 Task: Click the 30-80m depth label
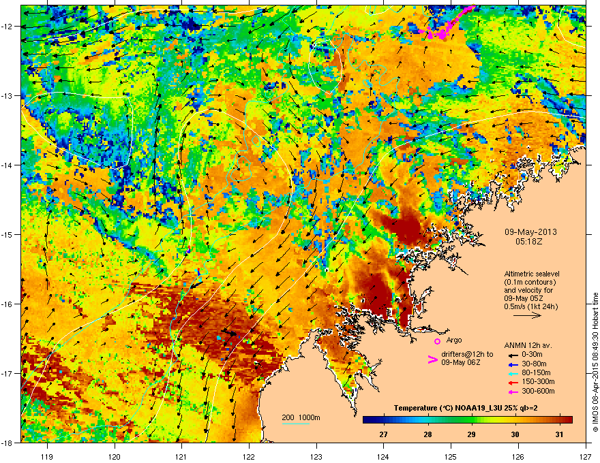[534, 364]
